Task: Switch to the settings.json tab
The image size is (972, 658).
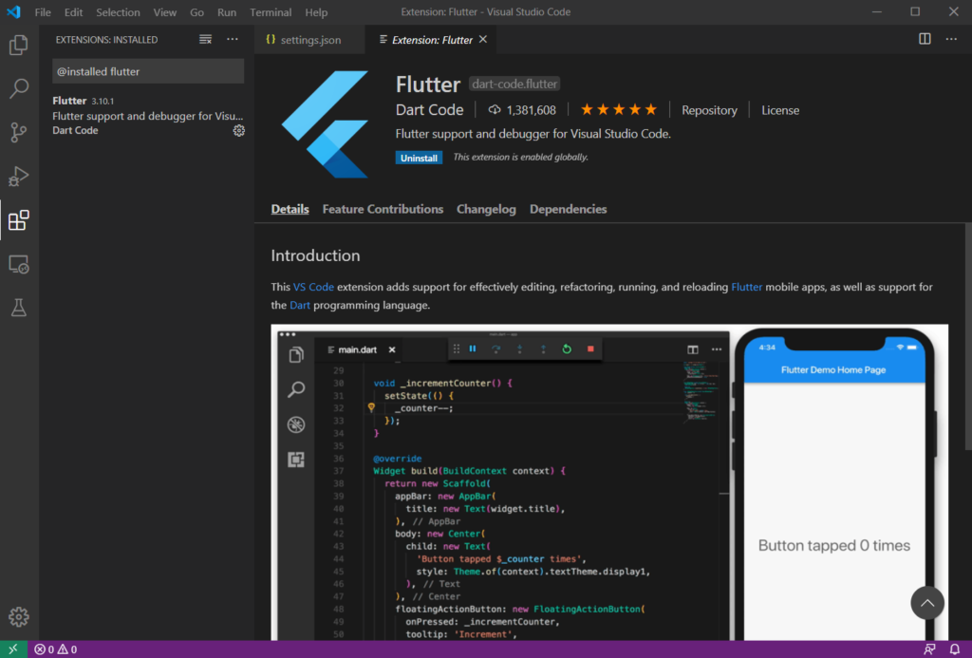Action: (x=310, y=40)
